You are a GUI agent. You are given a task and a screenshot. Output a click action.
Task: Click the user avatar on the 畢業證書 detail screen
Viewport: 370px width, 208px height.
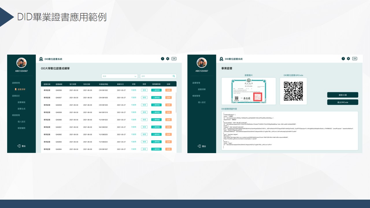coord(202,63)
